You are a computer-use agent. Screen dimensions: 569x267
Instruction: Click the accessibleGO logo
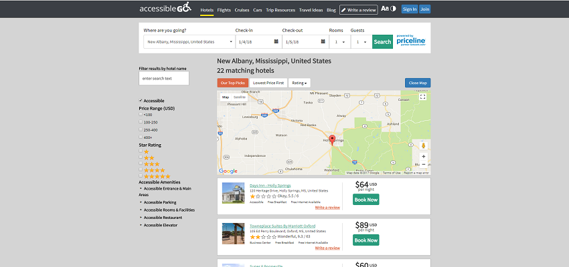[x=165, y=8]
